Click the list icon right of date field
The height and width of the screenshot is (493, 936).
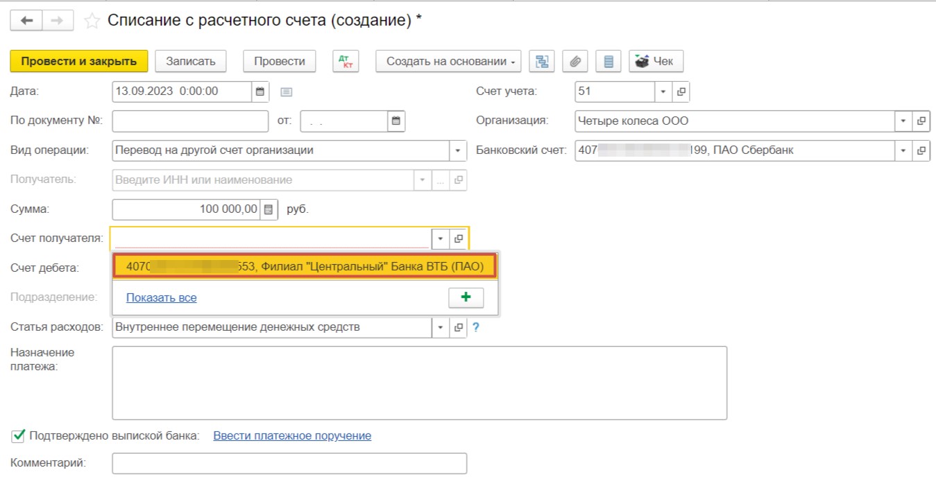[x=286, y=92]
